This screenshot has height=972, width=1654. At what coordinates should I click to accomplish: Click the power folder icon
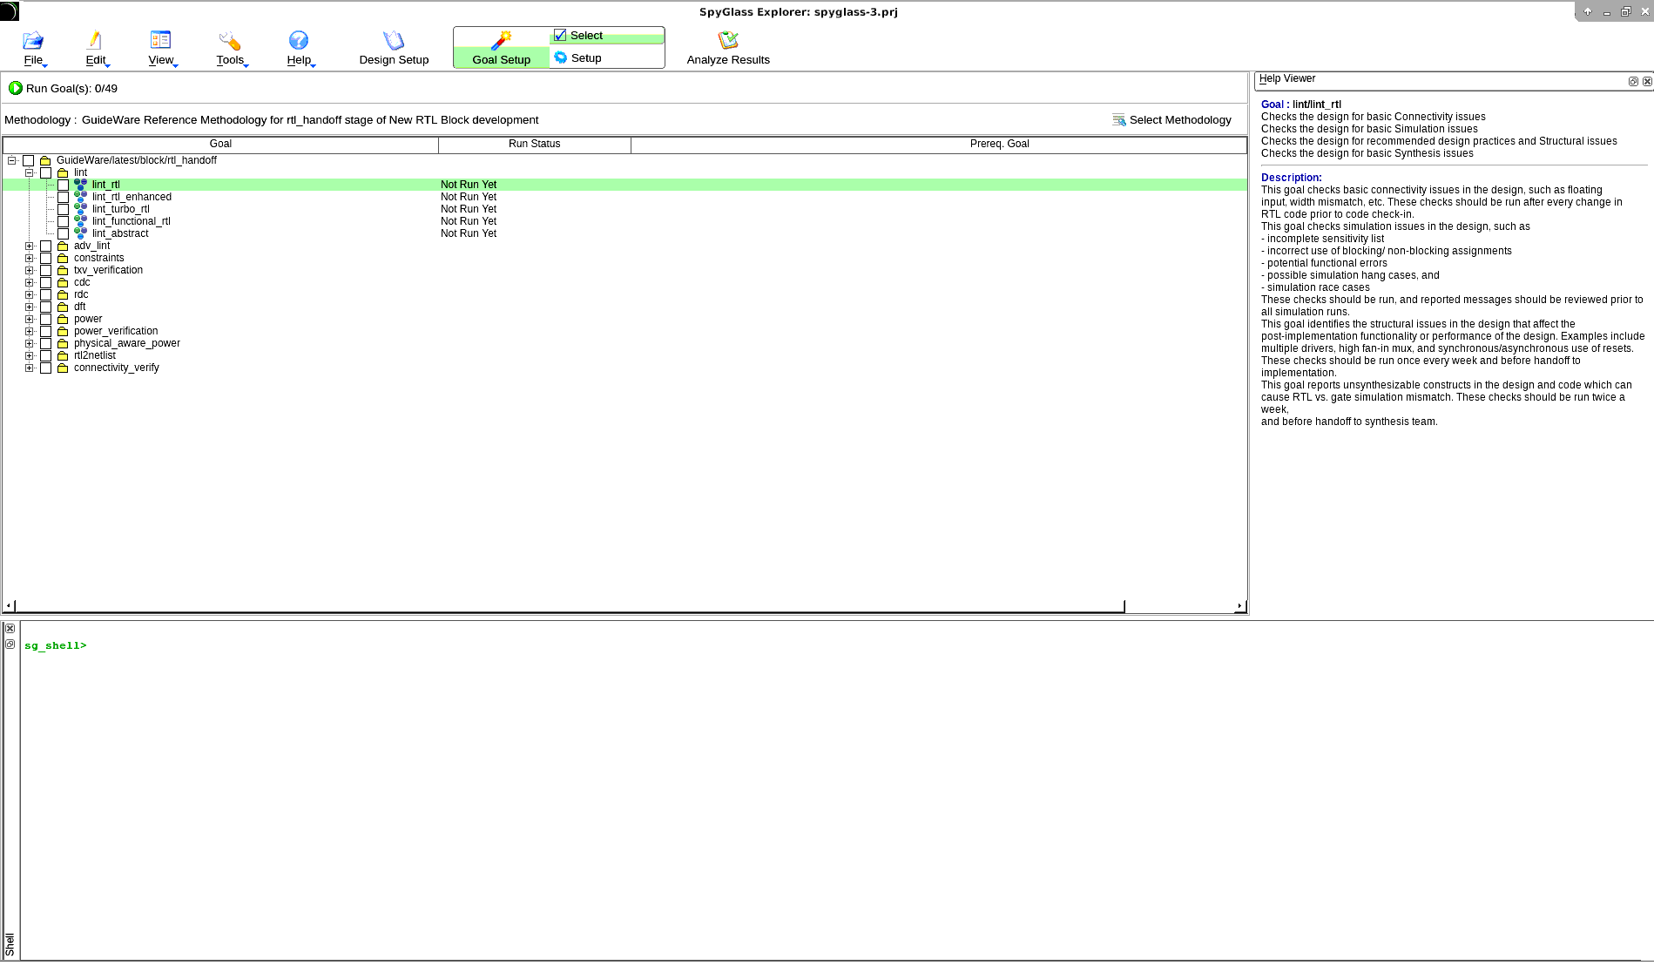point(63,319)
